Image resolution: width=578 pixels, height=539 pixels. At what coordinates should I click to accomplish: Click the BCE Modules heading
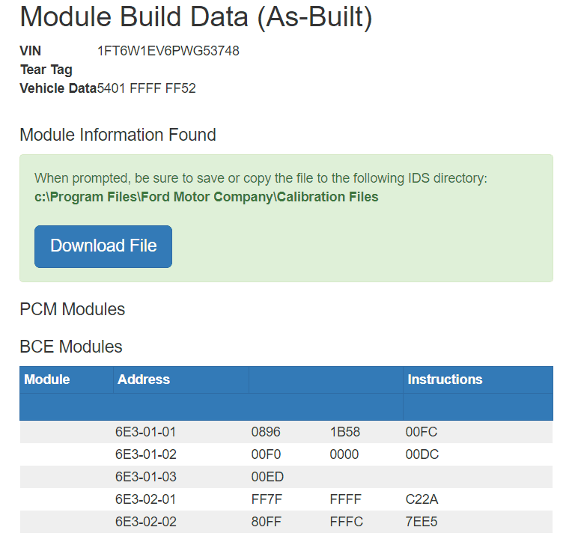pyautogui.click(x=71, y=347)
